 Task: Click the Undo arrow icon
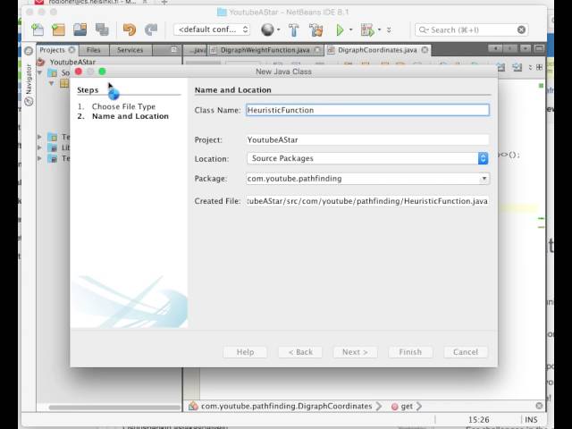tap(130, 29)
